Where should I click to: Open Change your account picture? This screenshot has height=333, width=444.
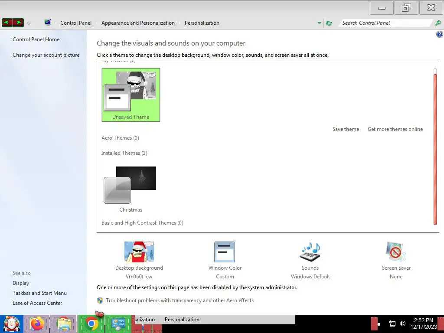tap(46, 55)
